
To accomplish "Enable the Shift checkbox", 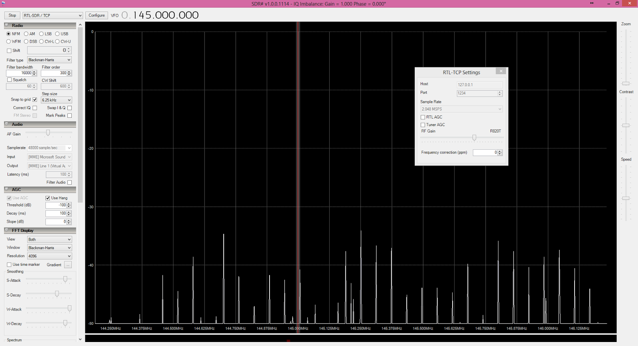I will (x=9, y=51).
